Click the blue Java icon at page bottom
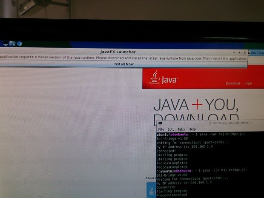Screen dimensions: 264x198 point(151,190)
